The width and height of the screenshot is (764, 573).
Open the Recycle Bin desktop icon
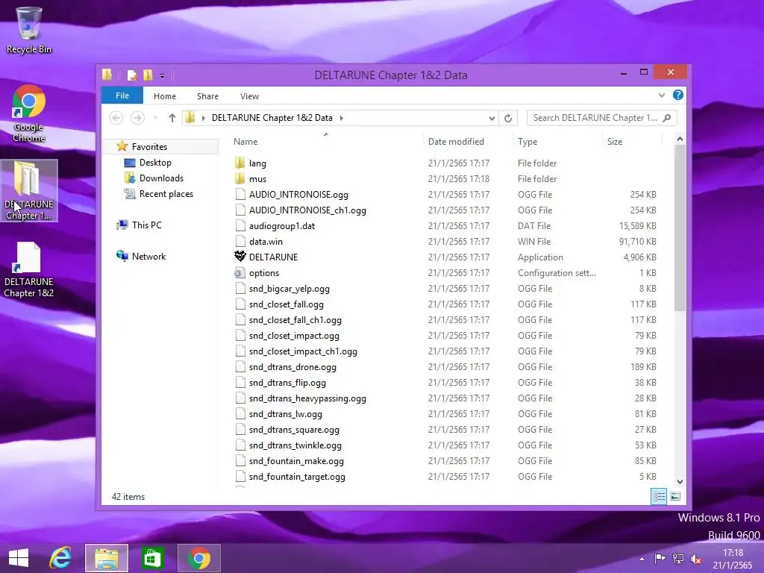click(x=29, y=30)
